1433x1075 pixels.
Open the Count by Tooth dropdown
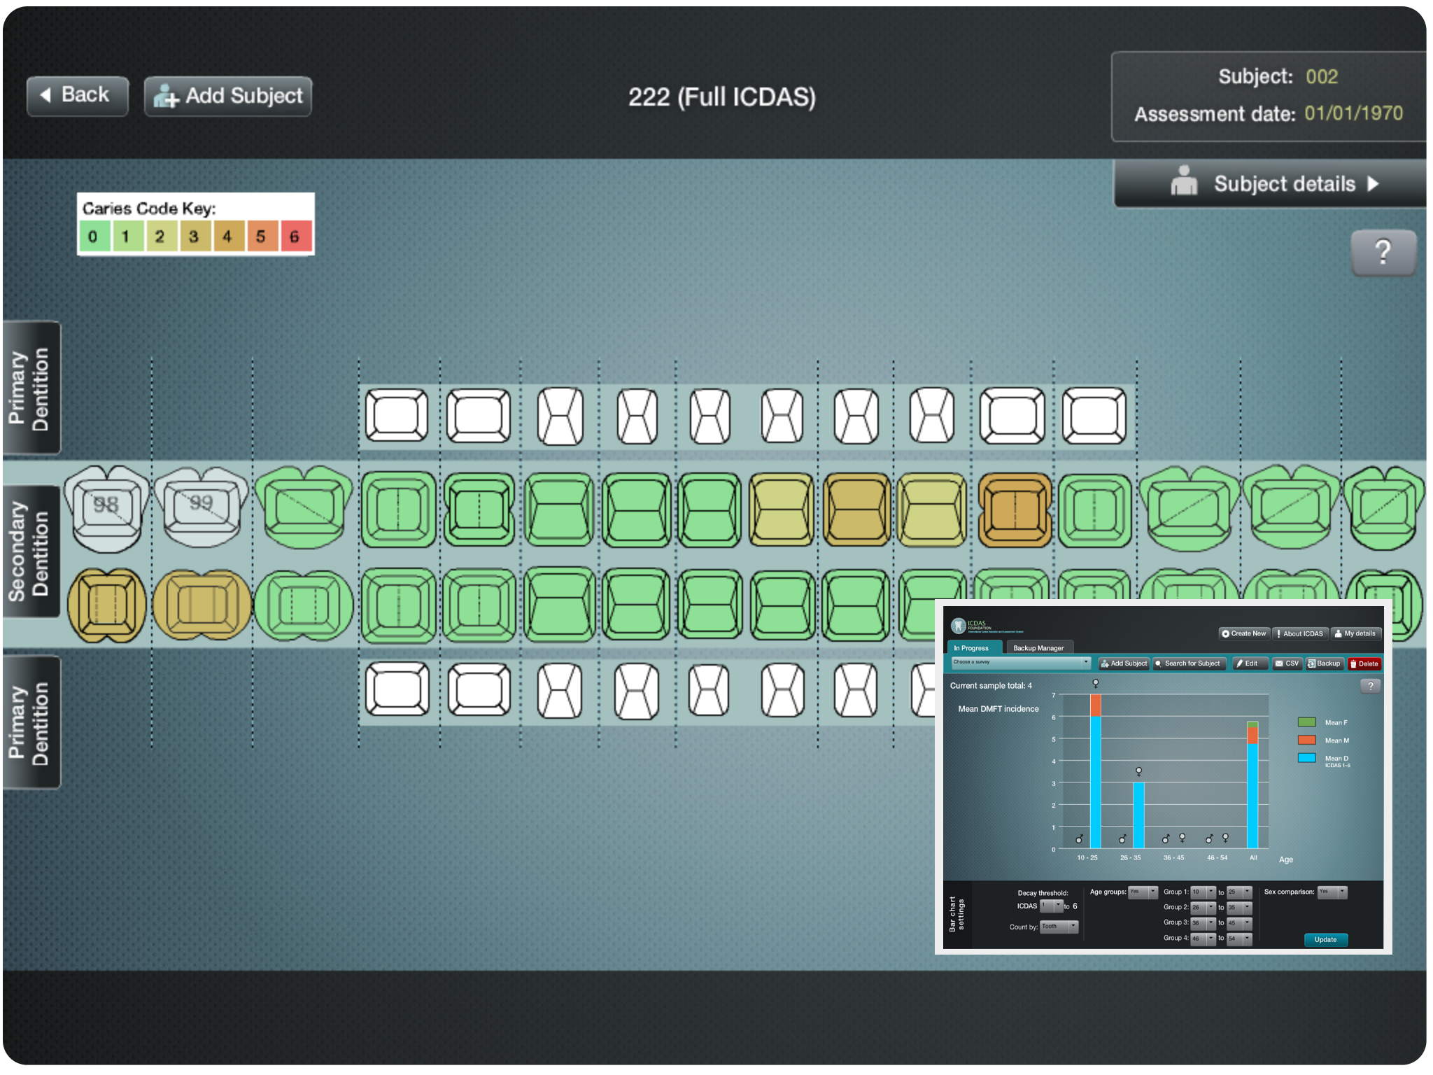pos(1059,927)
